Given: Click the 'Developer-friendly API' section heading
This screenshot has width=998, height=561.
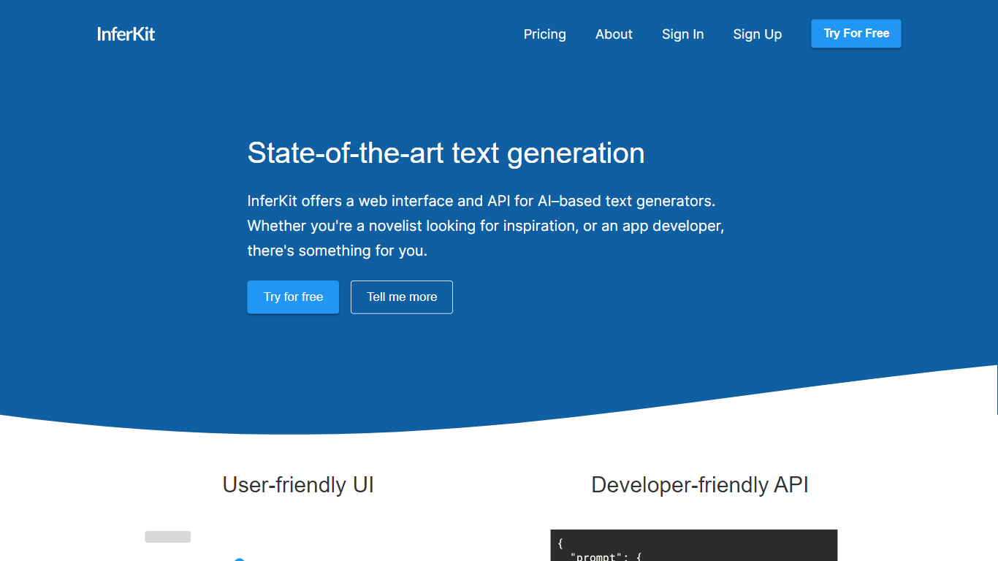Looking at the screenshot, I should (x=699, y=485).
